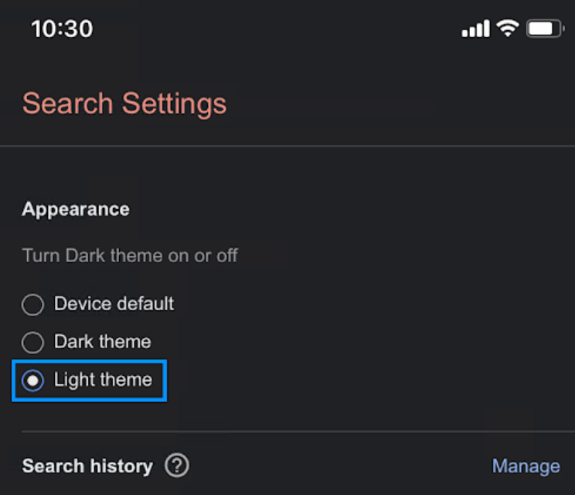The image size is (575, 495).
Task: Click the Search Settings page title
Action: 124,104
